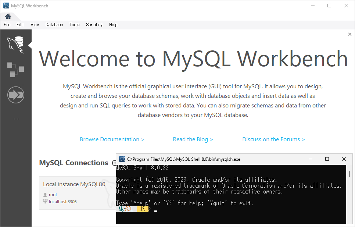Open the Edit menu
The height and width of the screenshot is (227, 355).
pos(20,25)
